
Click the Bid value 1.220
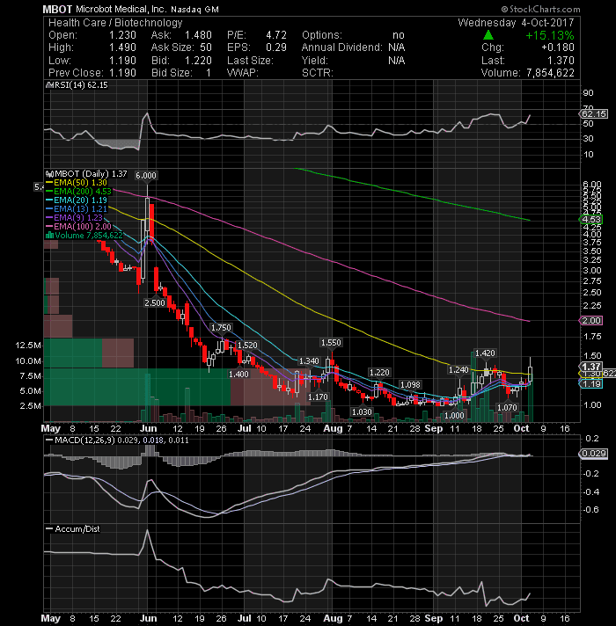click(198, 61)
